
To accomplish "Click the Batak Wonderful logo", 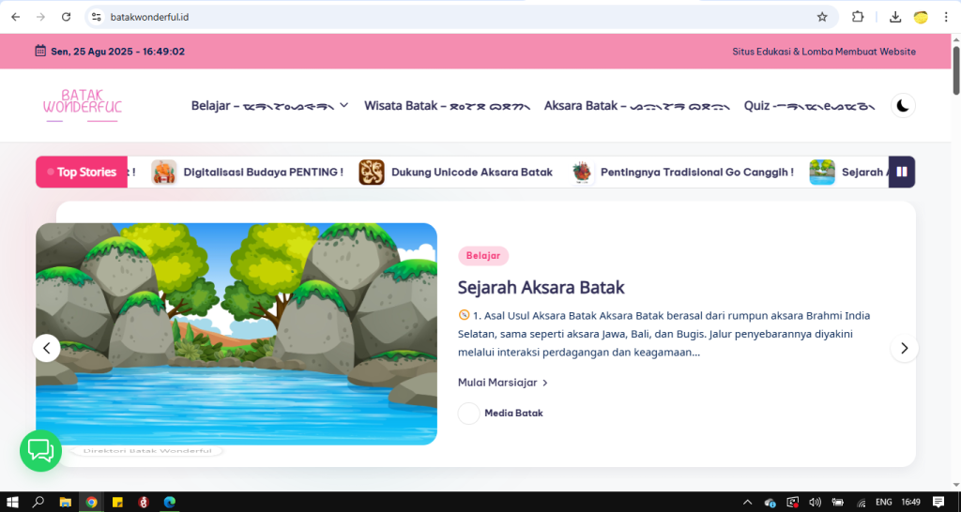I will (83, 105).
